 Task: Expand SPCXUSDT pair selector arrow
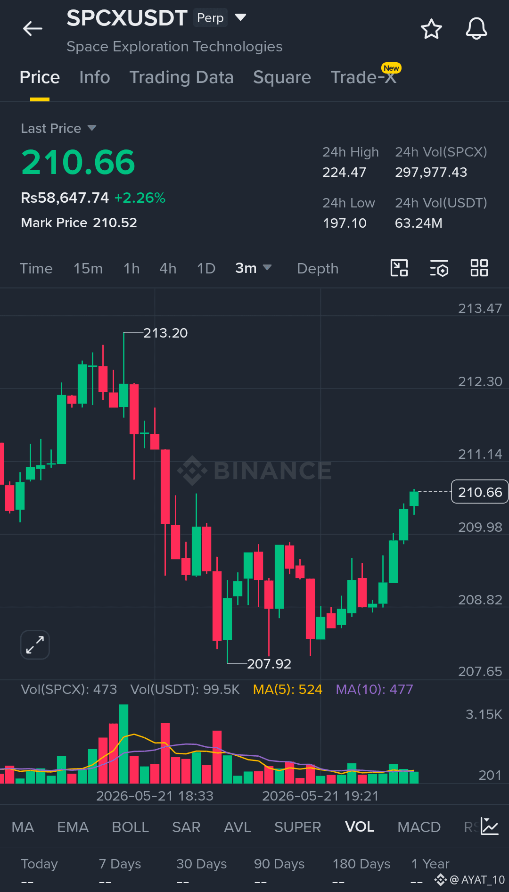(241, 17)
